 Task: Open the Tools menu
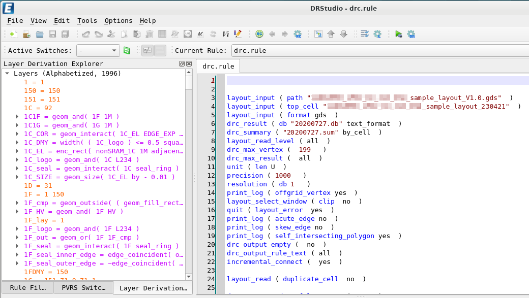pyautogui.click(x=87, y=21)
